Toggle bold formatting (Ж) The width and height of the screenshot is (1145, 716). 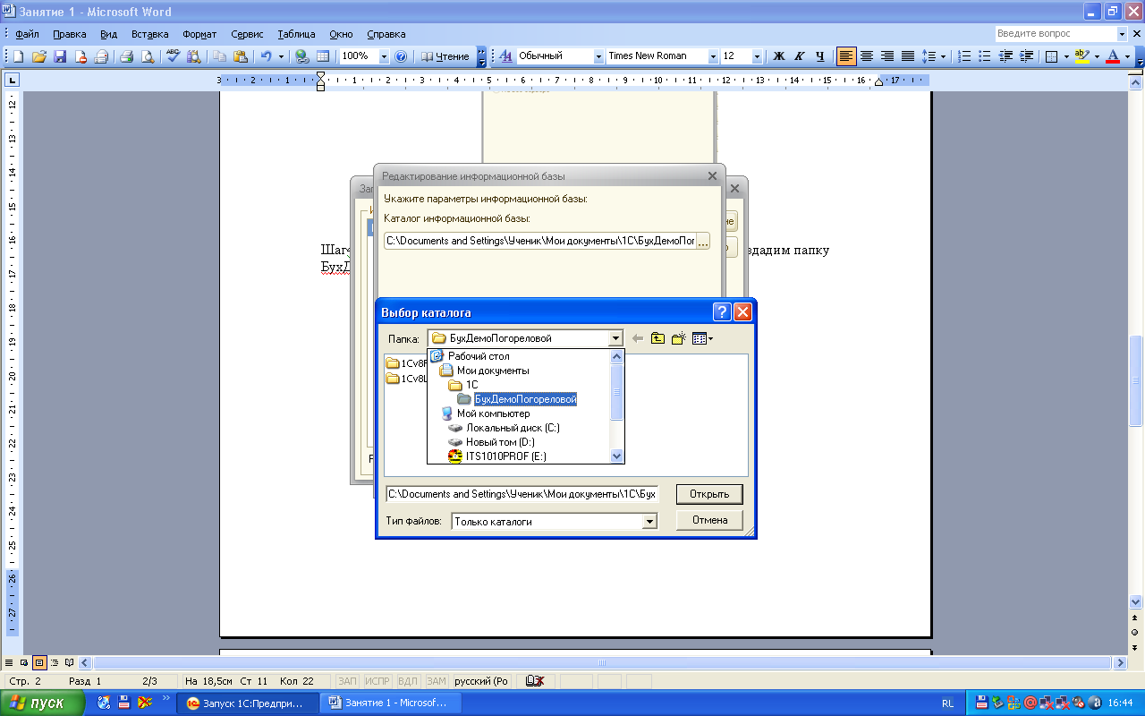tap(778, 56)
